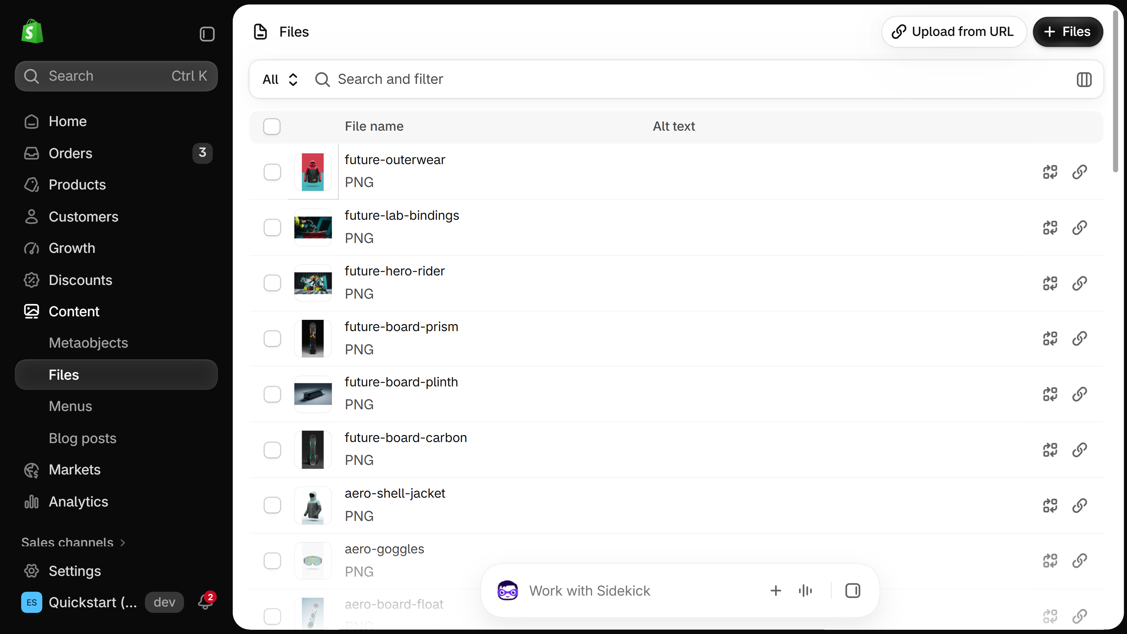1127x634 pixels.
Task: Open Orders in the sidebar
Action: pos(116,153)
